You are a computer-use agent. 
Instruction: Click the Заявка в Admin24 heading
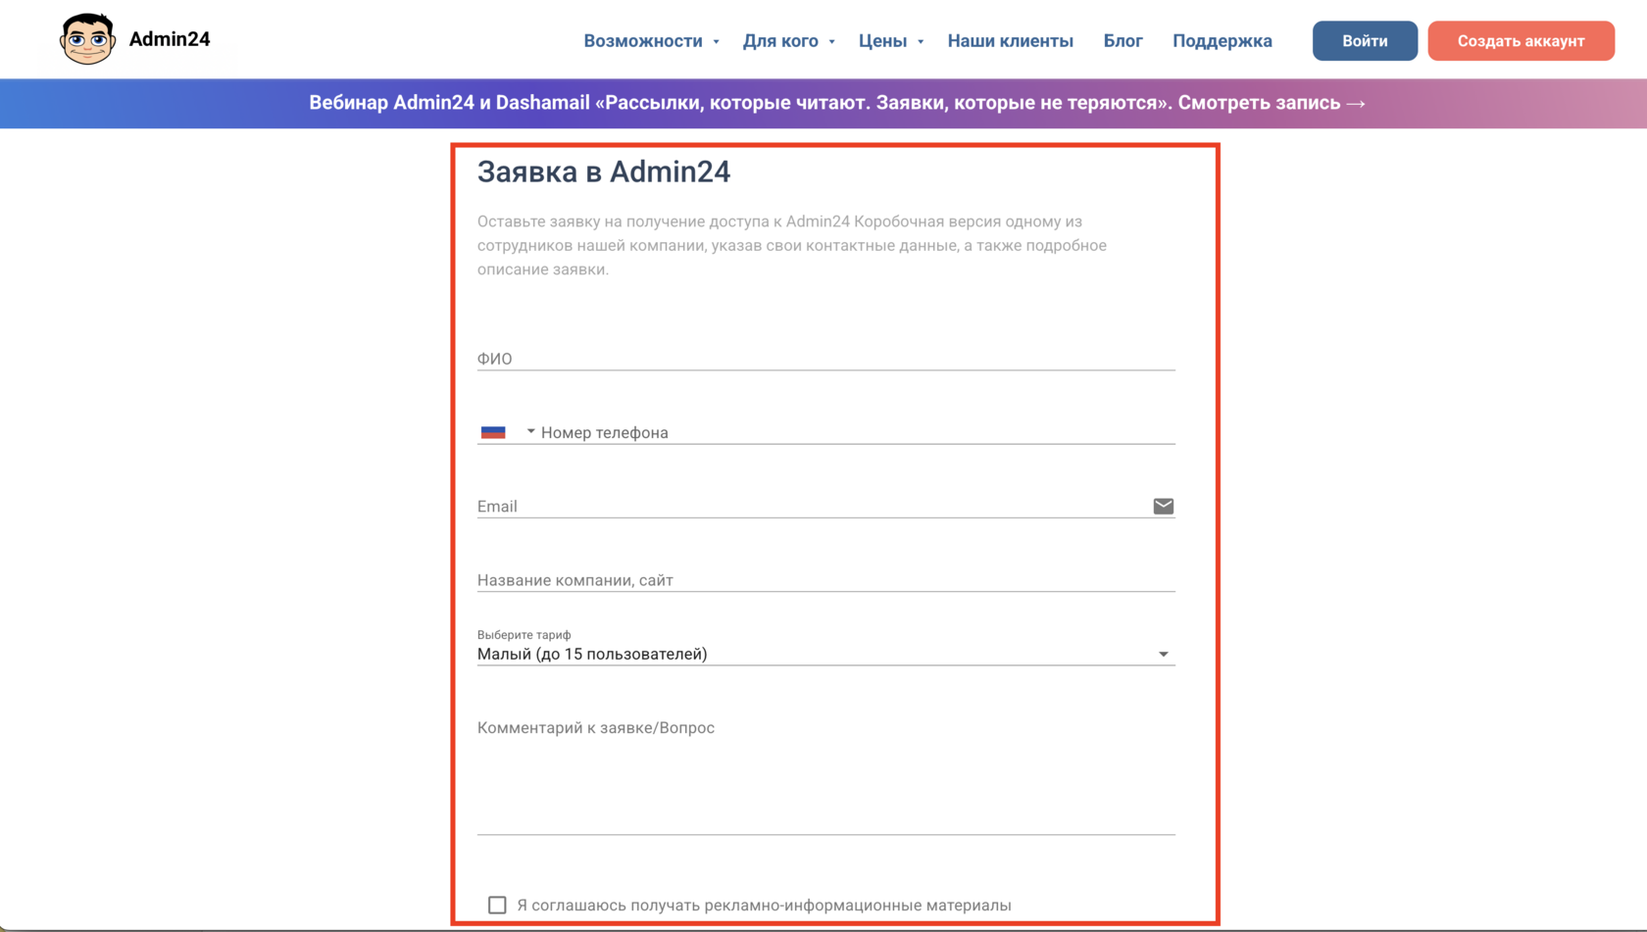click(x=604, y=172)
